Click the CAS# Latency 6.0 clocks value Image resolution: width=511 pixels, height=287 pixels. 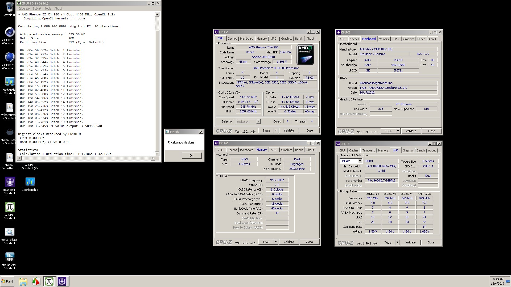[x=277, y=189]
